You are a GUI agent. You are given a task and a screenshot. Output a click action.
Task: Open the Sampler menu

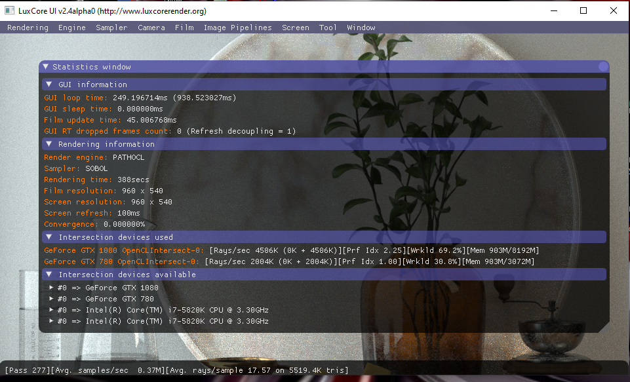pyautogui.click(x=111, y=28)
